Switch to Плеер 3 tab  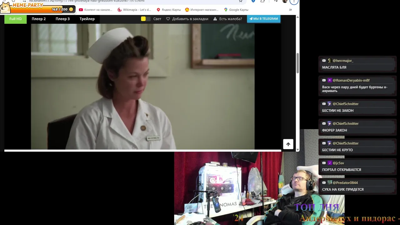(63, 19)
